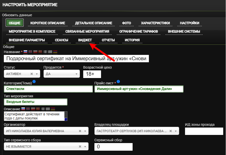Screen dimensions: 226x155
Task: Clear the Организатор selection with the X
Action: (80, 131)
